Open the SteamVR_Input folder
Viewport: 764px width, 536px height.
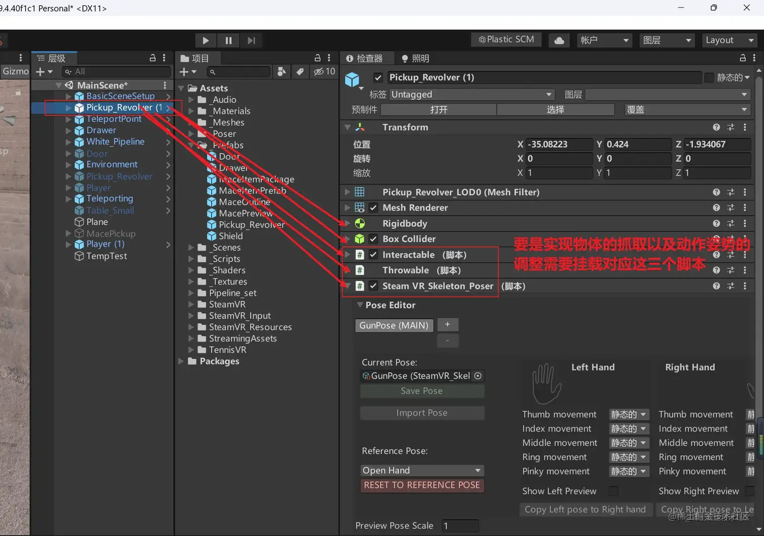coord(240,316)
